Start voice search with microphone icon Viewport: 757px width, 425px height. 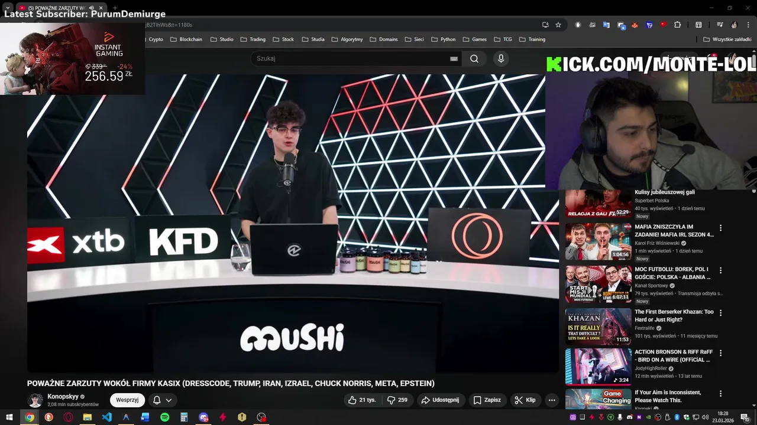pos(501,58)
